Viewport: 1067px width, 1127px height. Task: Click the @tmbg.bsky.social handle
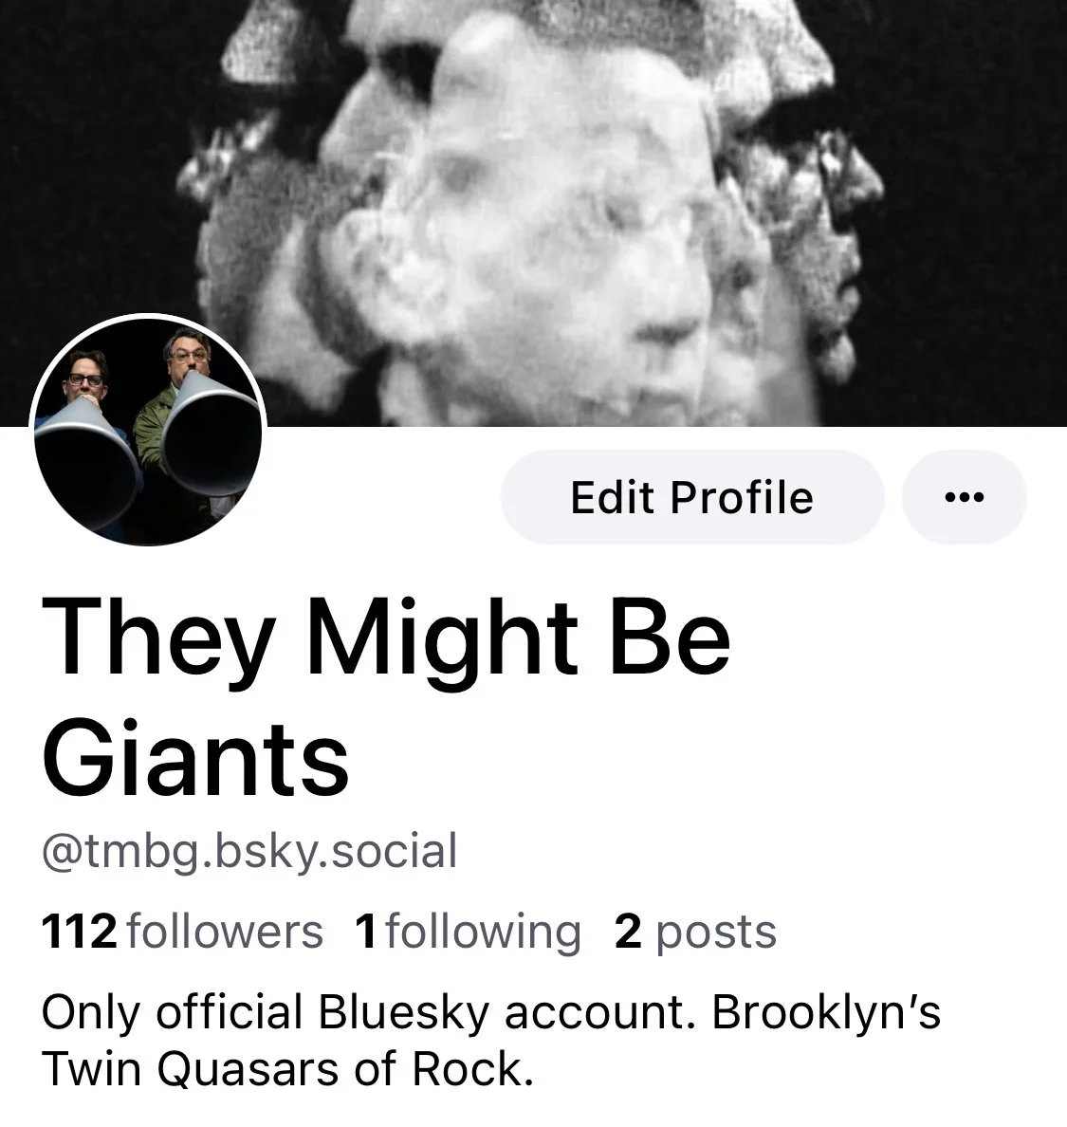point(249,851)
